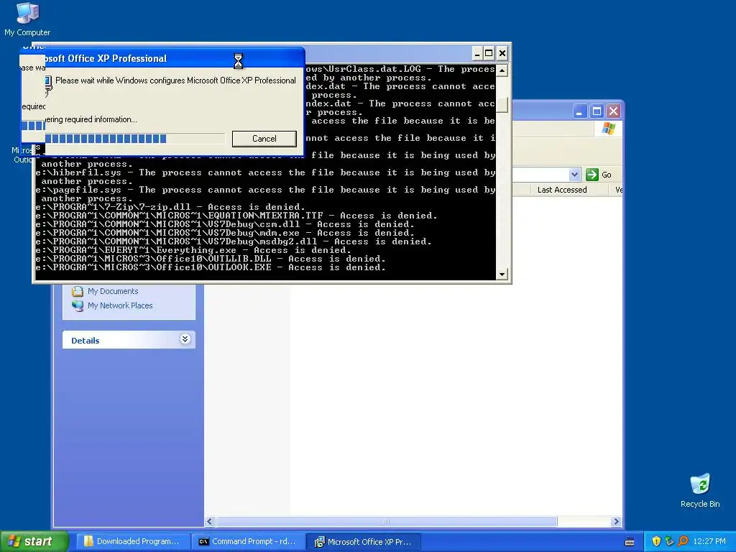This screenshot has width=736, height=552.
Task: Click the MTEXTRA.TTF Access is denied line
Action: pos(236,216)
